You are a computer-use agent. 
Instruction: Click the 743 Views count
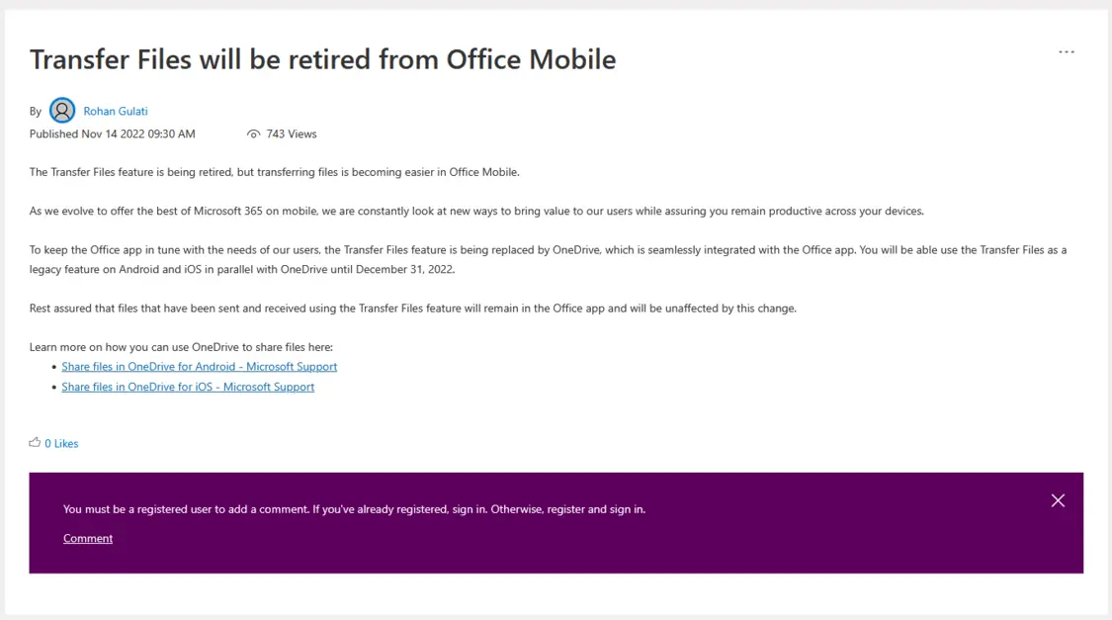point(292,134)
